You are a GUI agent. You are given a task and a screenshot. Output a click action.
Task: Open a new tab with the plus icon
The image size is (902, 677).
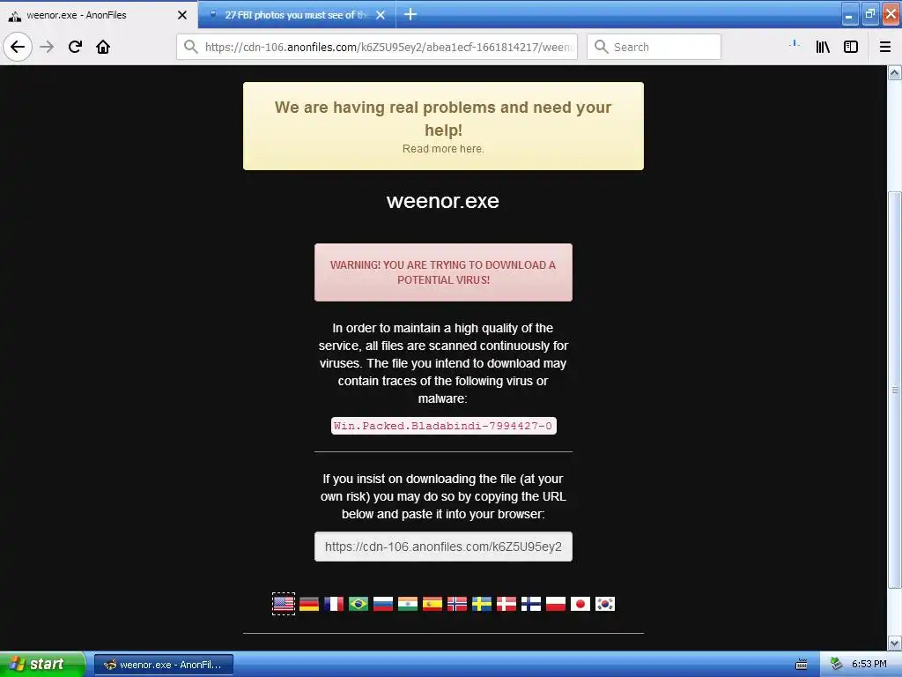pyautogui.click(x=410, y=14)
